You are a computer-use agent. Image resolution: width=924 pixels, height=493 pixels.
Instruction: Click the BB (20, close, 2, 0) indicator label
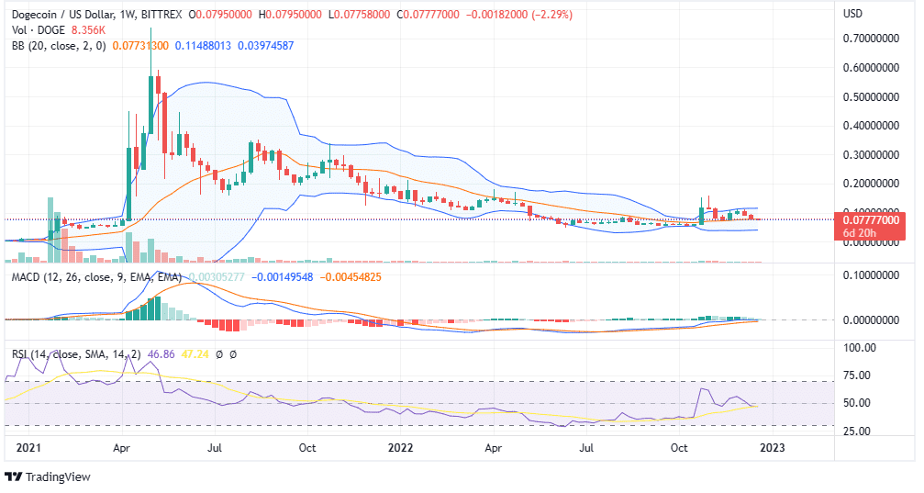pyautogui.click(x=59, y=45)
